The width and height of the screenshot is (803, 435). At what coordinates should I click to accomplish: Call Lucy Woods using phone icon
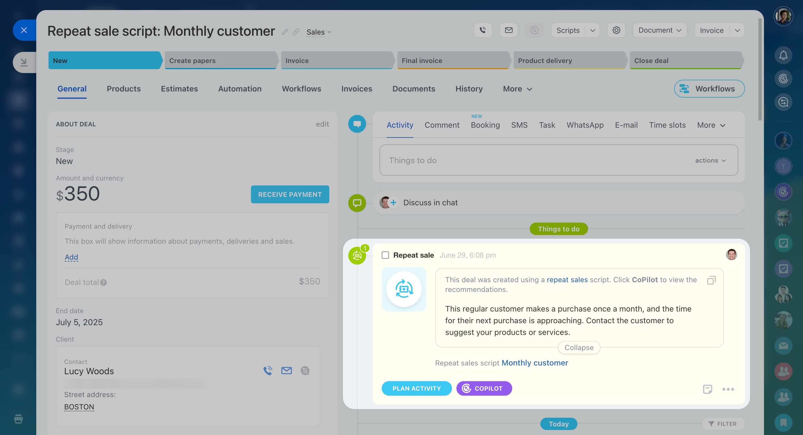click(268, 371)
